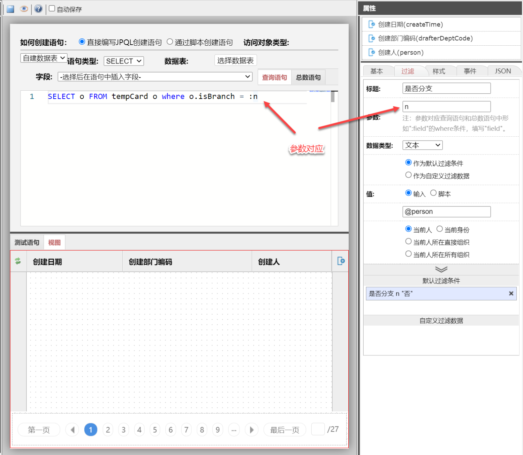Click the save icon in toolbar

tap(10, 9)
